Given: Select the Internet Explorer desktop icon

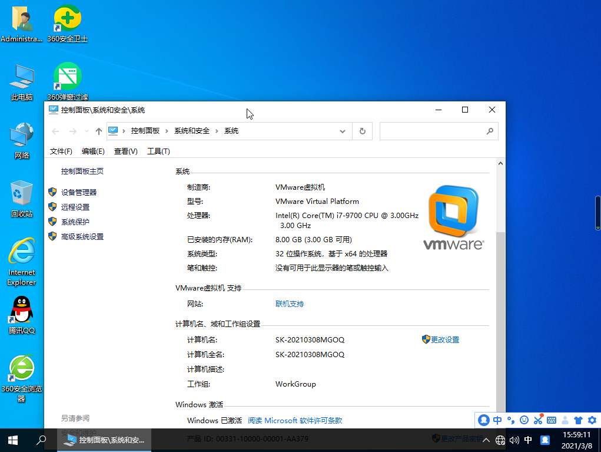Looking at the screenshot, I should (22, 262).
